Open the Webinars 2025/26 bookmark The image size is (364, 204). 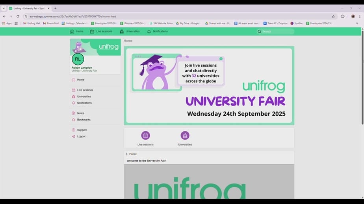coord(133,24)
